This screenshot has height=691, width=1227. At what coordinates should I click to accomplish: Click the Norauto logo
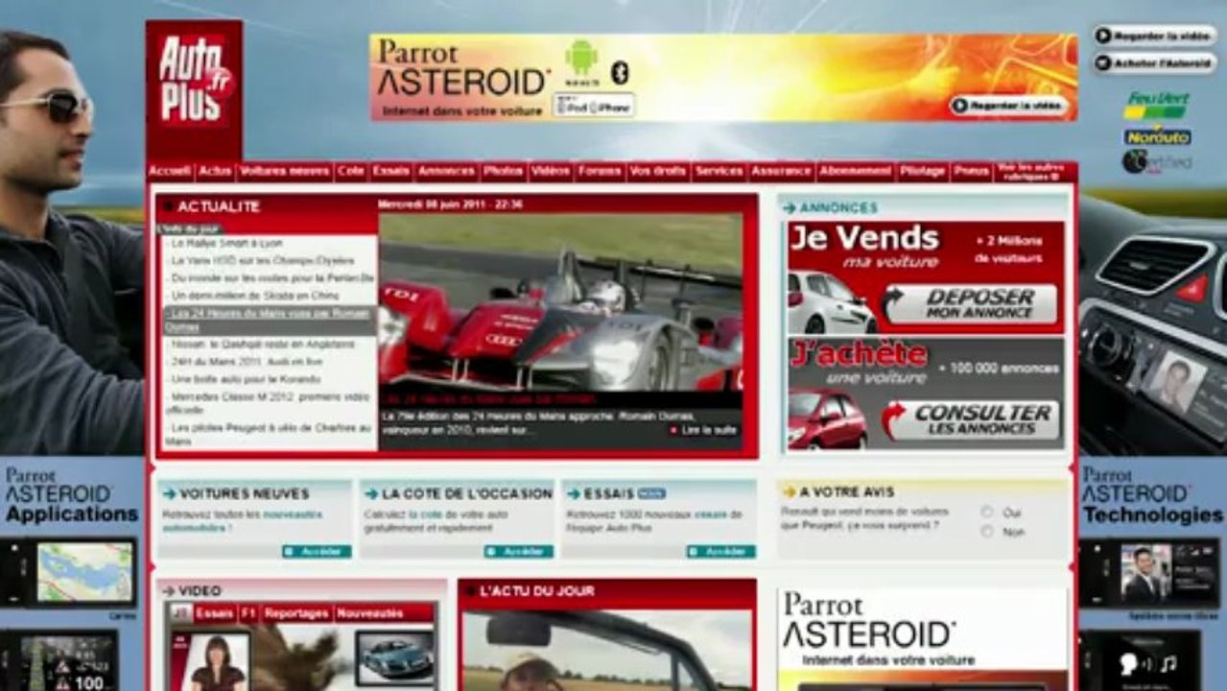(1156, 136)
